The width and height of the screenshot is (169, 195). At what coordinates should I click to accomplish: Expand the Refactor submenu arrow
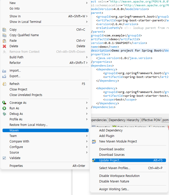click(x=87, y=63)
